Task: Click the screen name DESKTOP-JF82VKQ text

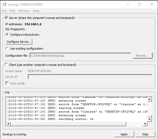Action: pyautogui.click(x=39, y=71)
